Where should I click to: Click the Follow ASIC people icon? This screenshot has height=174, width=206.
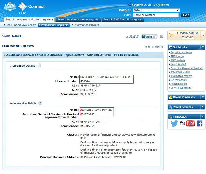pyautogui.click(x=170, y=117)
